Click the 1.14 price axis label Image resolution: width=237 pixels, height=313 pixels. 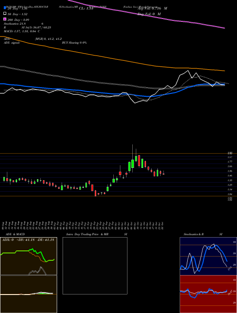pos(229,189)
